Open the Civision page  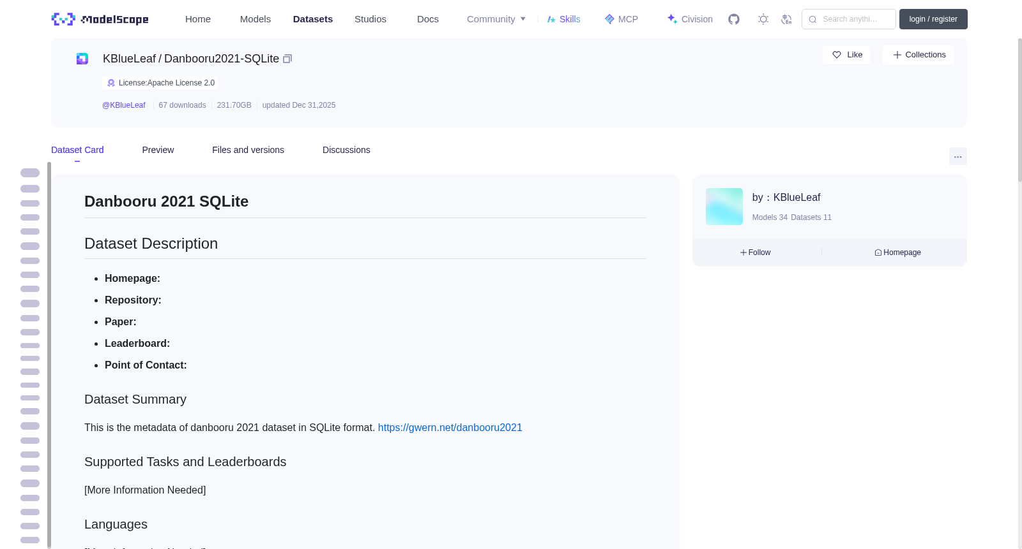pyautogui.click(x=690, y=19)
